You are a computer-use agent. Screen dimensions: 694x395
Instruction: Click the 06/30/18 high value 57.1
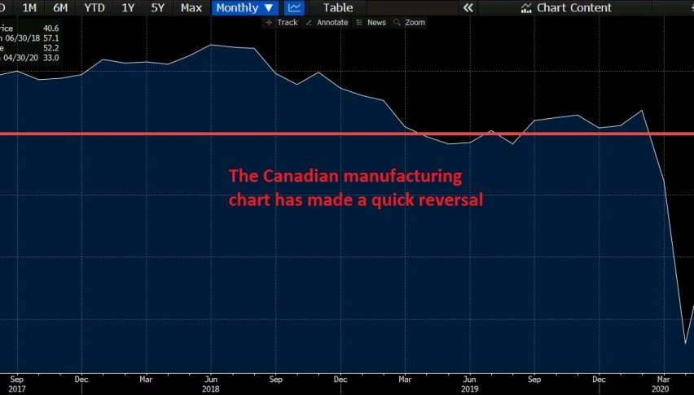click(x=51, y=38)
